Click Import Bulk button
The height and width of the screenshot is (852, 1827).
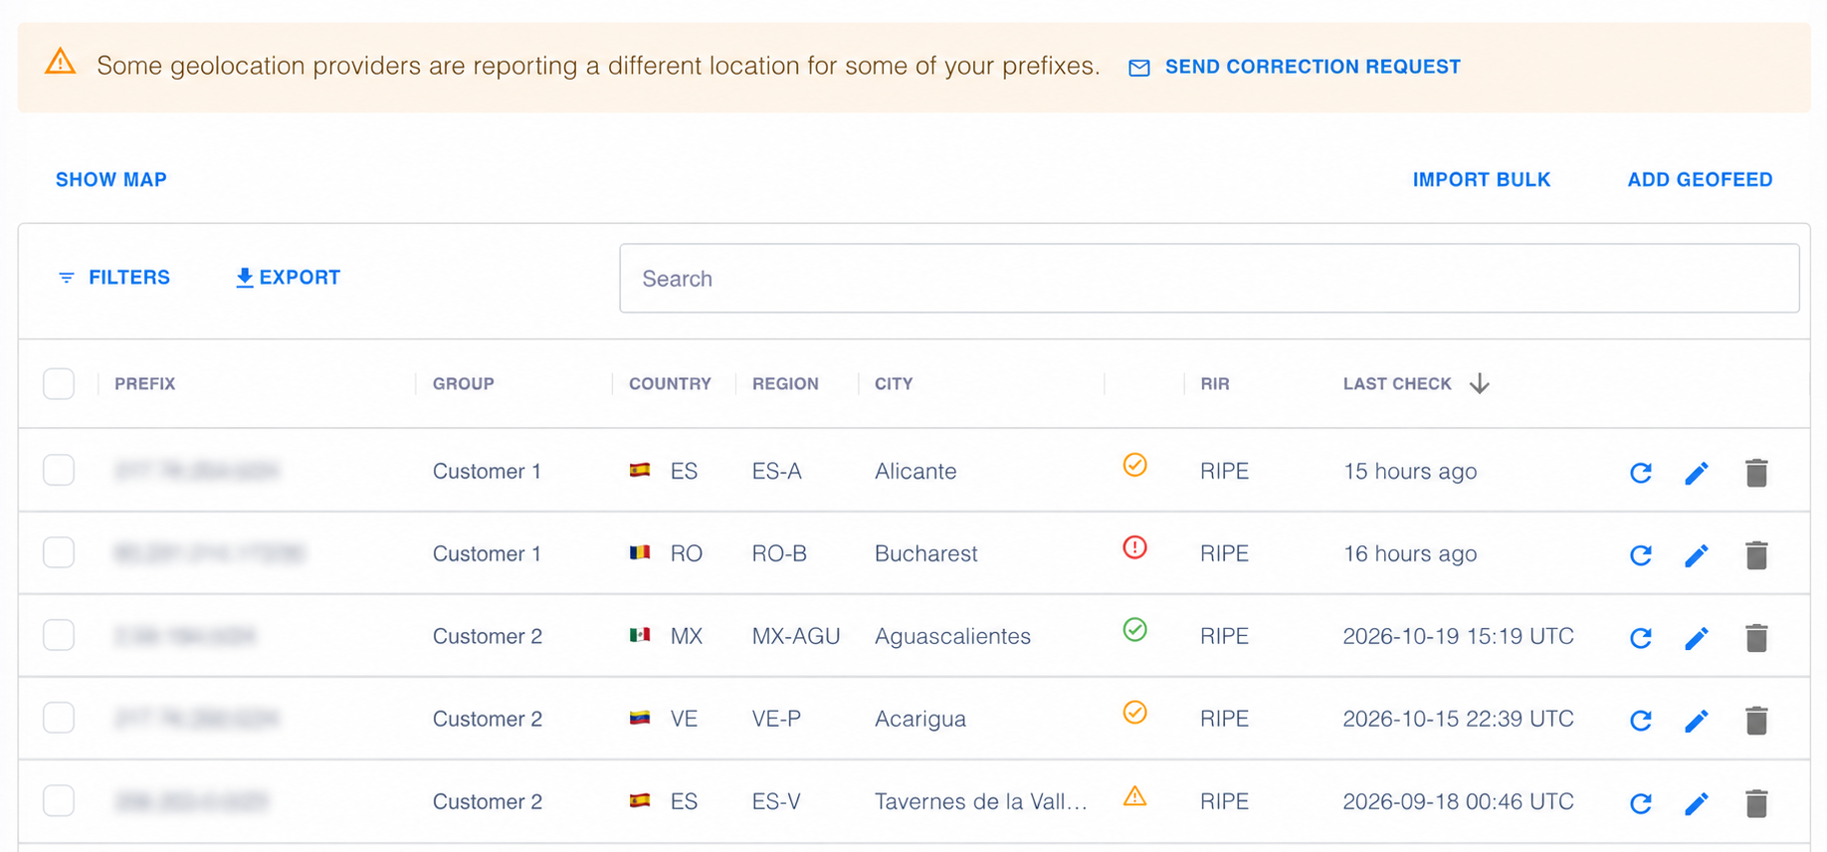(x=1482, y=180)
